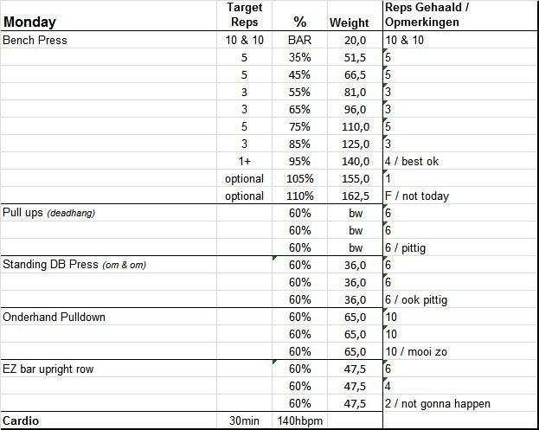Click the BAR percentage cell

(299, 40)
